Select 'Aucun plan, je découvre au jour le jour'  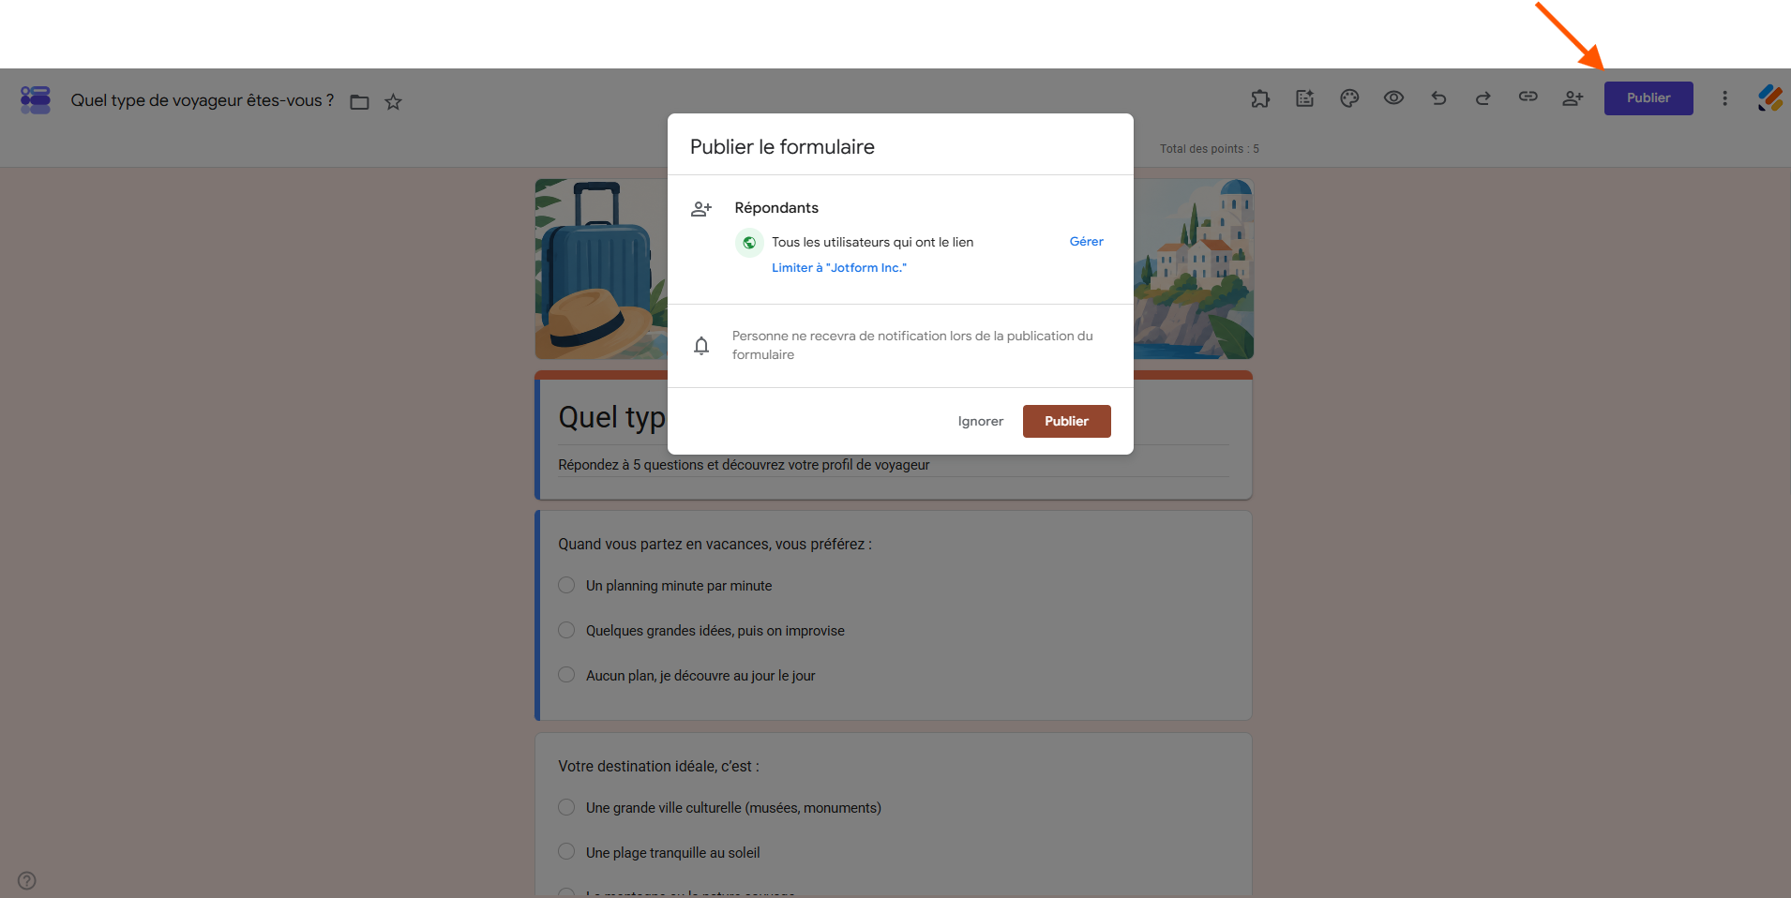pyautogui.click(x=566, y=675)
